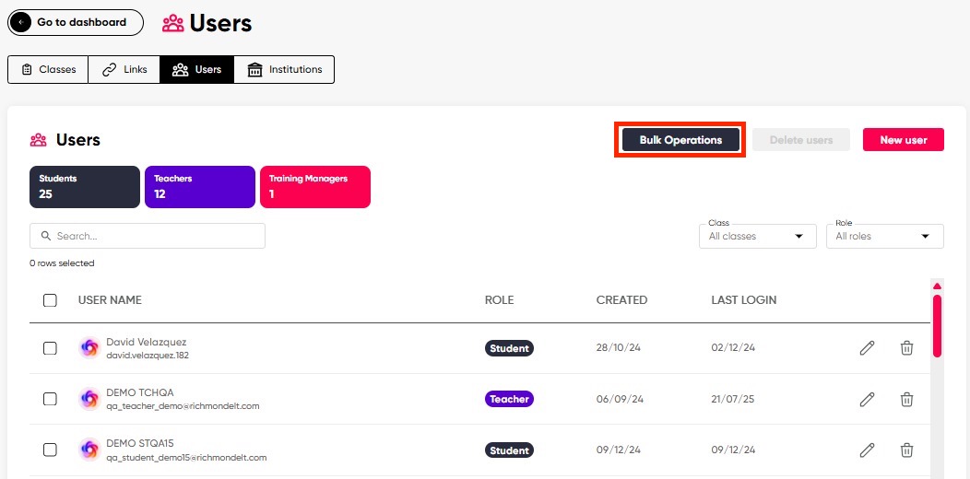
Task: Switch to the Classes tab
Action: pos(48,70)
